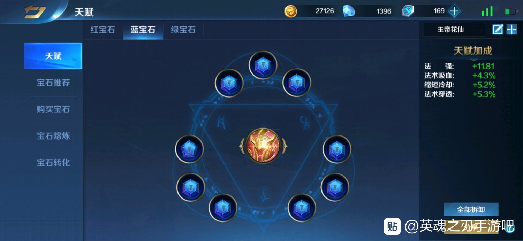Screen dimensions: 523x241
Task: Click the add talent page icon
Action: click(x=511, y=30)
